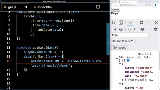Screen dimensions: 160x90
Task: Open the console settings gear
Action: coord(156,29)
